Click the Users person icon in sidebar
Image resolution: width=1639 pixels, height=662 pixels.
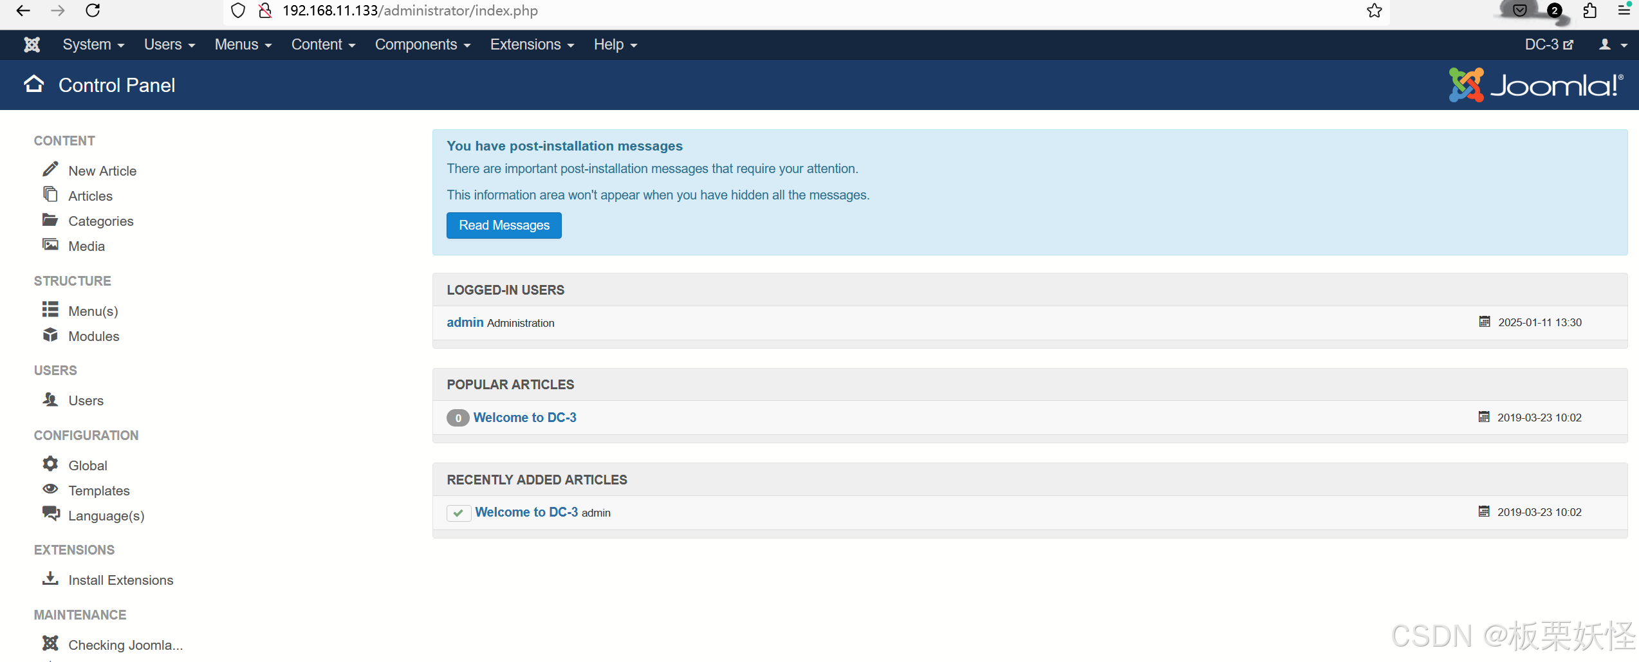tap(50, 399)
